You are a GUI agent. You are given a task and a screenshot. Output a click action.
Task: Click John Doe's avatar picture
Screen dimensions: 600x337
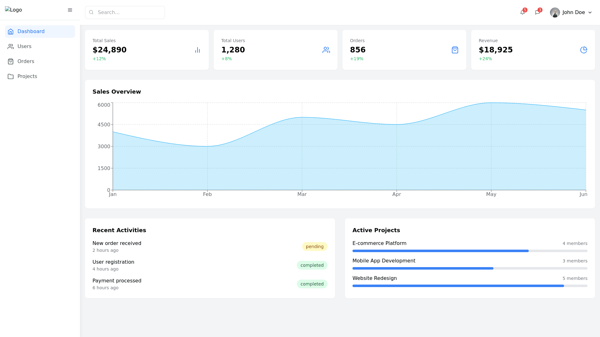555,12
